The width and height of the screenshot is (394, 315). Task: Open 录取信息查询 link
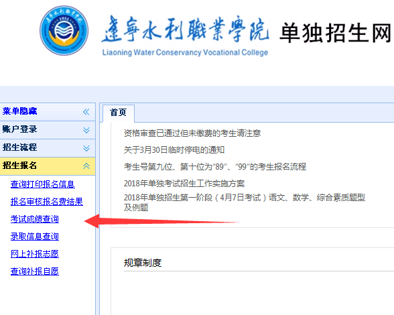35,237
